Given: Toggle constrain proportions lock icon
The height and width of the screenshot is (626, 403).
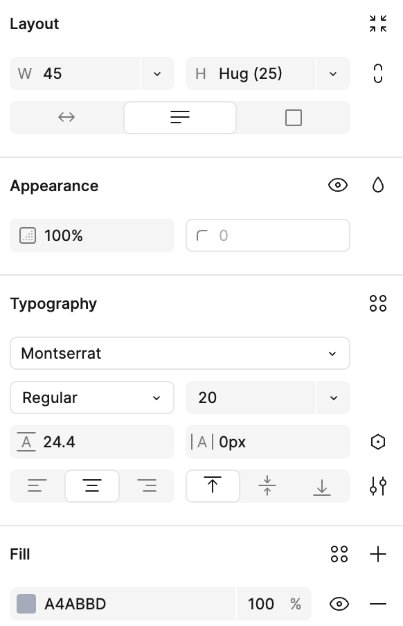Looking at the screenshot, I should (x=378, y=73).
